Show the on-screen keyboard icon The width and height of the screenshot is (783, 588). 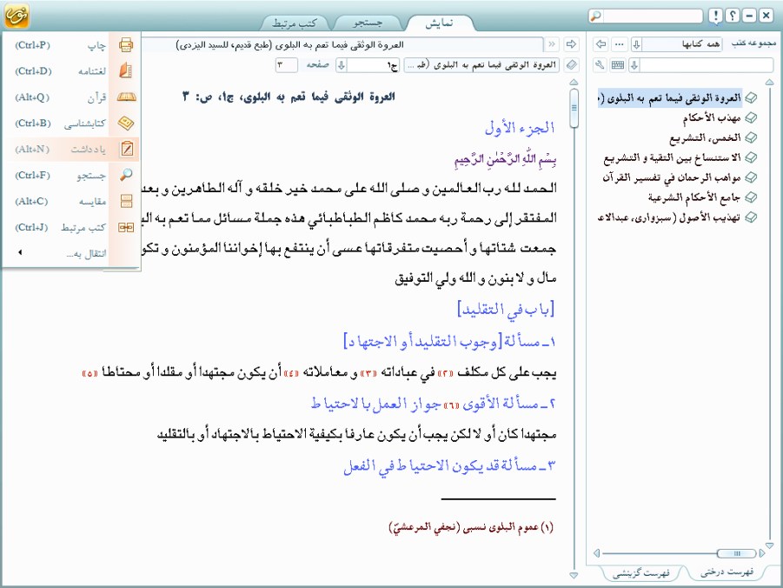(x=618, y=65)
